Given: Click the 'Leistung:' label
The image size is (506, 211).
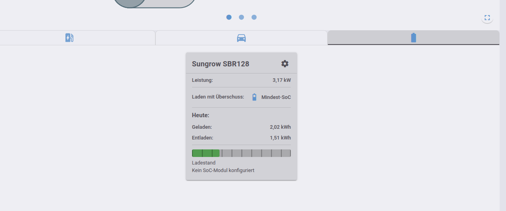Looking at the screenshot, I should (x=202, y=80).
